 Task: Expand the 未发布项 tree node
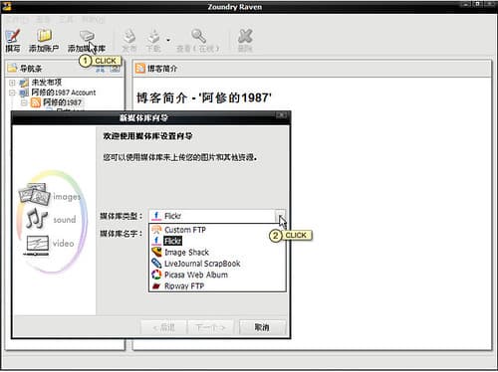(x=12, y=83)
